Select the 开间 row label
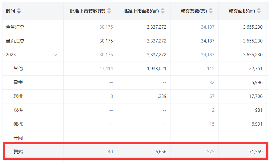The width and height of the screenshot is (269, 161). point(18,138)
